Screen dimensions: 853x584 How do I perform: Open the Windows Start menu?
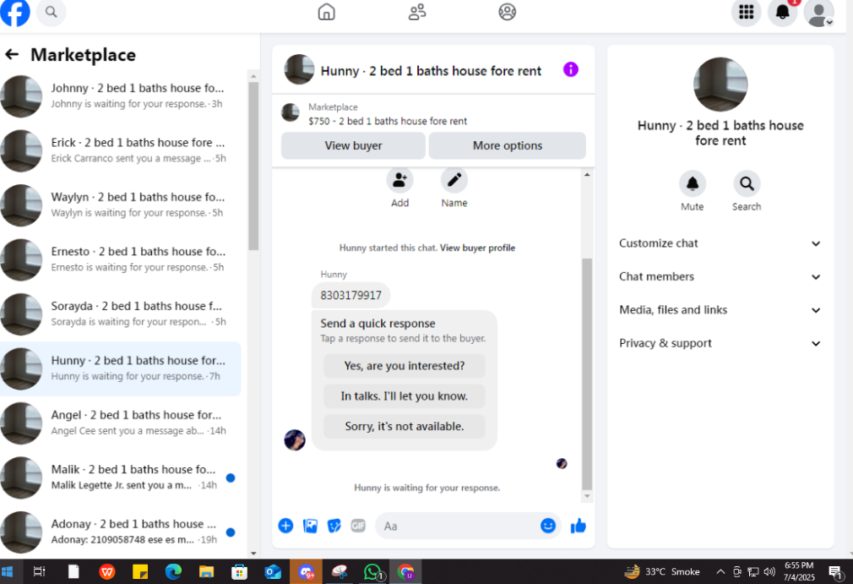pyautogui.click(x=7, y=571)
